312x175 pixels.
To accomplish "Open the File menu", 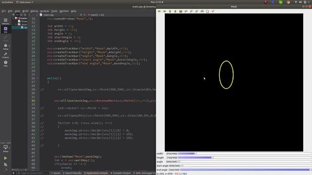I will 4,11.
